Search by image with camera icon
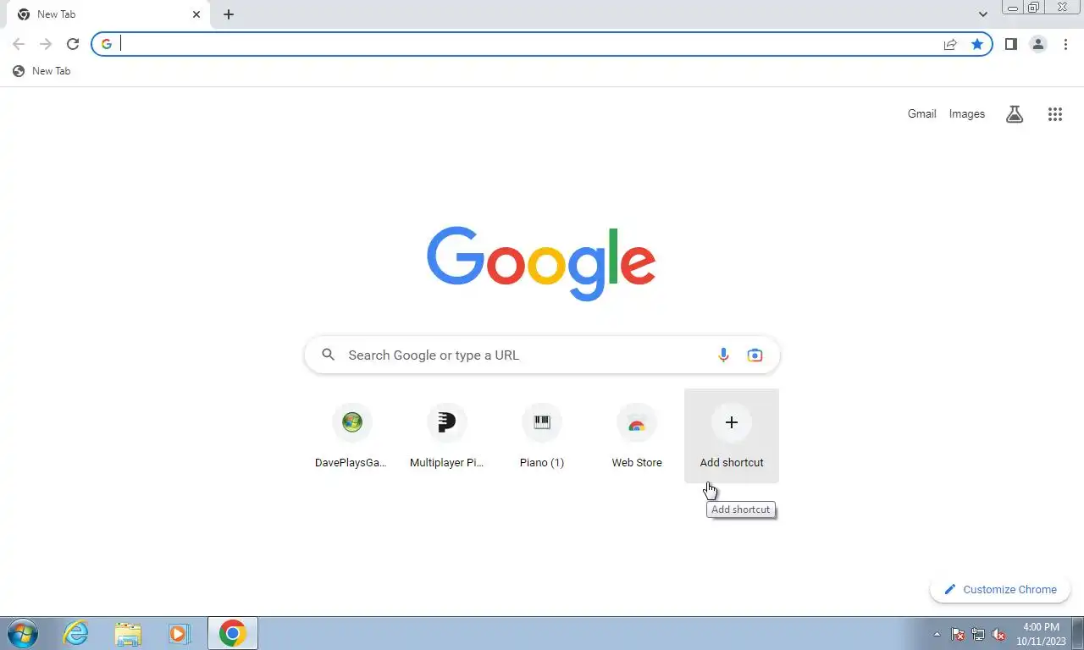 coord(755,355)
